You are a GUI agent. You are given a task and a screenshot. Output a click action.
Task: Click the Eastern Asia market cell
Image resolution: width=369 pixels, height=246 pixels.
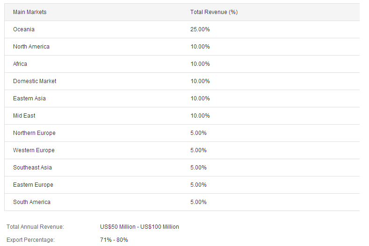[x=29, y=98]
